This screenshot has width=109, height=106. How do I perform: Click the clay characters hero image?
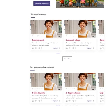pos(80,4)
